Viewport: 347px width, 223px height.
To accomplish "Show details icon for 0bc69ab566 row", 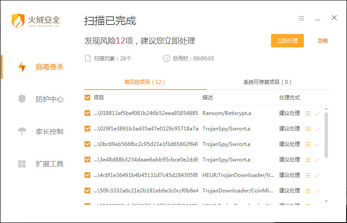I will [x=308, y=144].
